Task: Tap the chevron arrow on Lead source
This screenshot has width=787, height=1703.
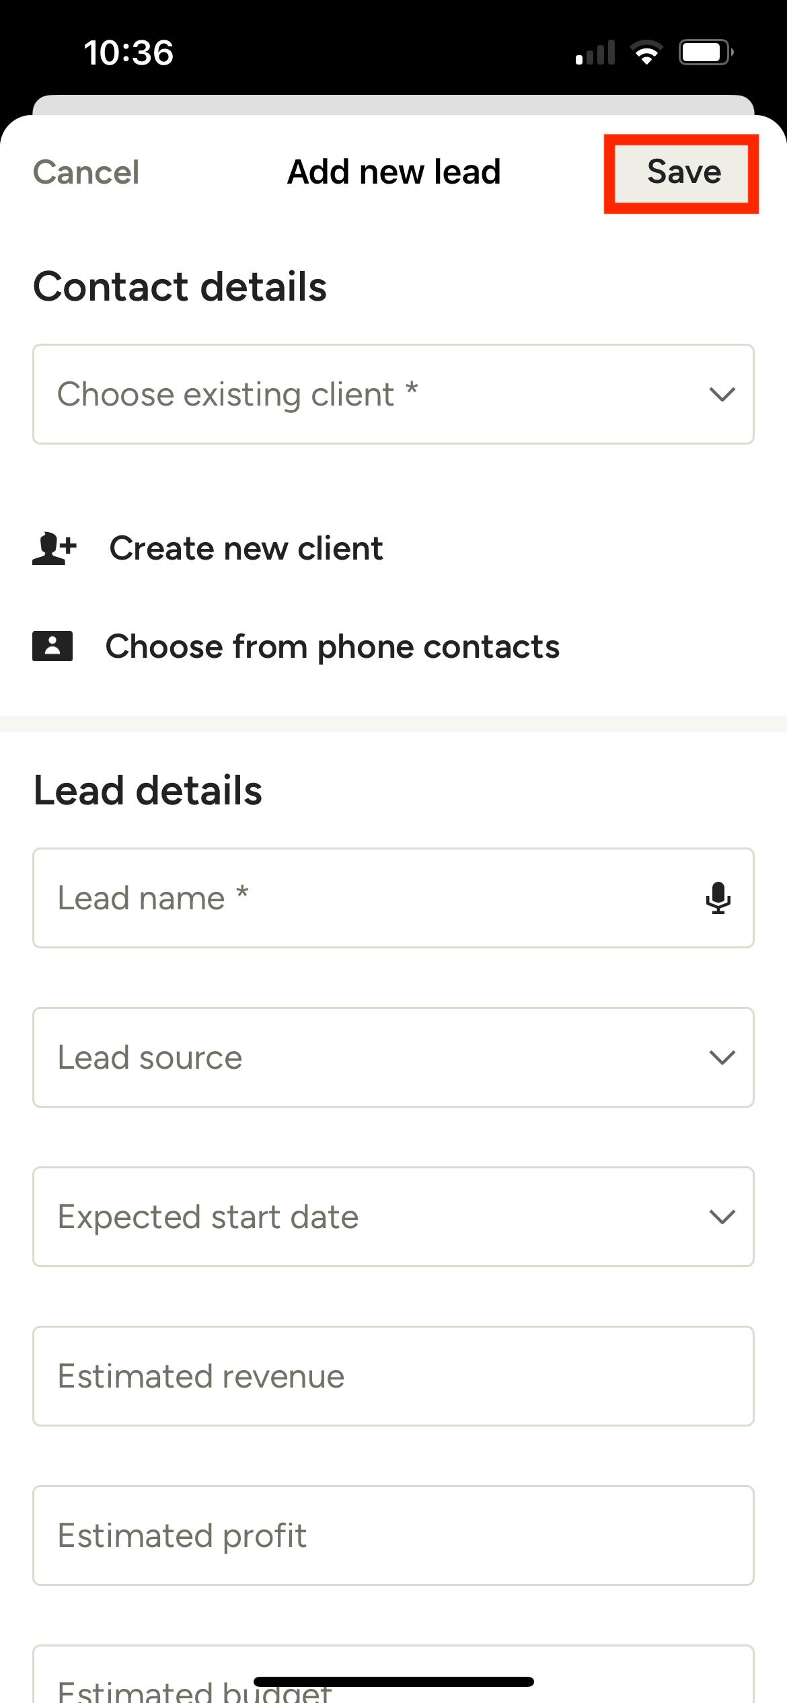Action: pyautogui.click(x=722, y=1057)
